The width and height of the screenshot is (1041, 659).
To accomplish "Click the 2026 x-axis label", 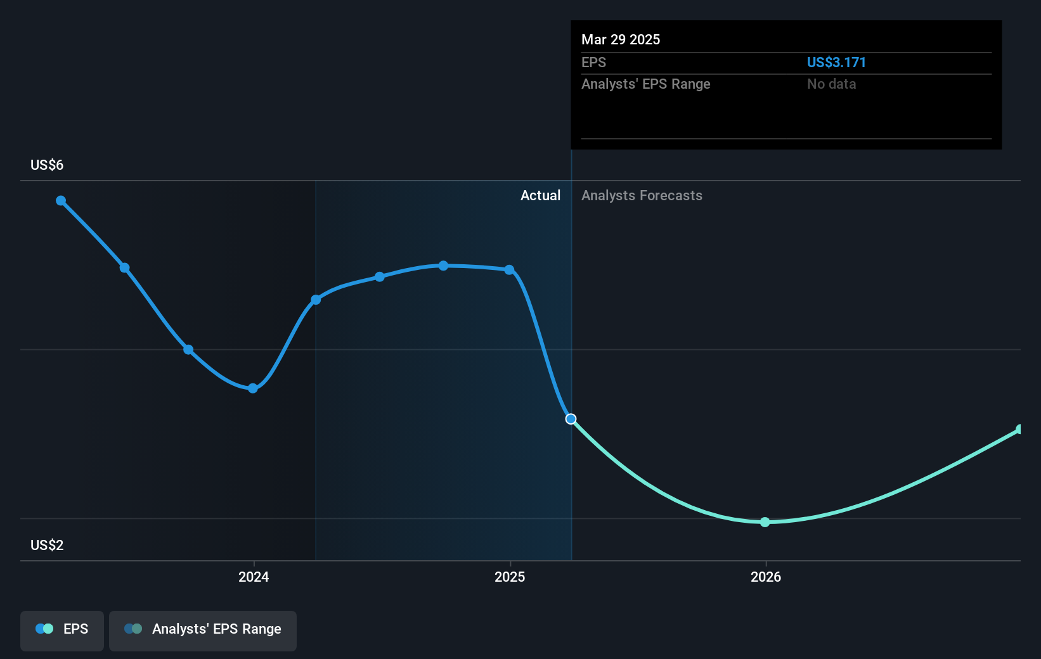I will click(766, 577).
